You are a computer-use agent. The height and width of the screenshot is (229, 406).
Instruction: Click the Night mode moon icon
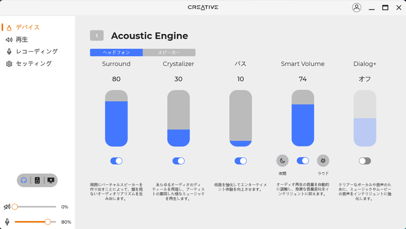(282, 161)
